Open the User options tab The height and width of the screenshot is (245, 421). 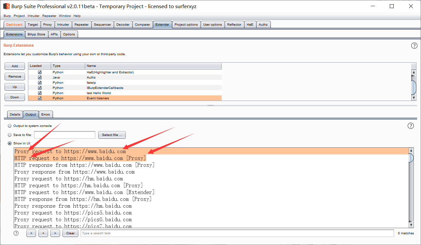[213, 24]
